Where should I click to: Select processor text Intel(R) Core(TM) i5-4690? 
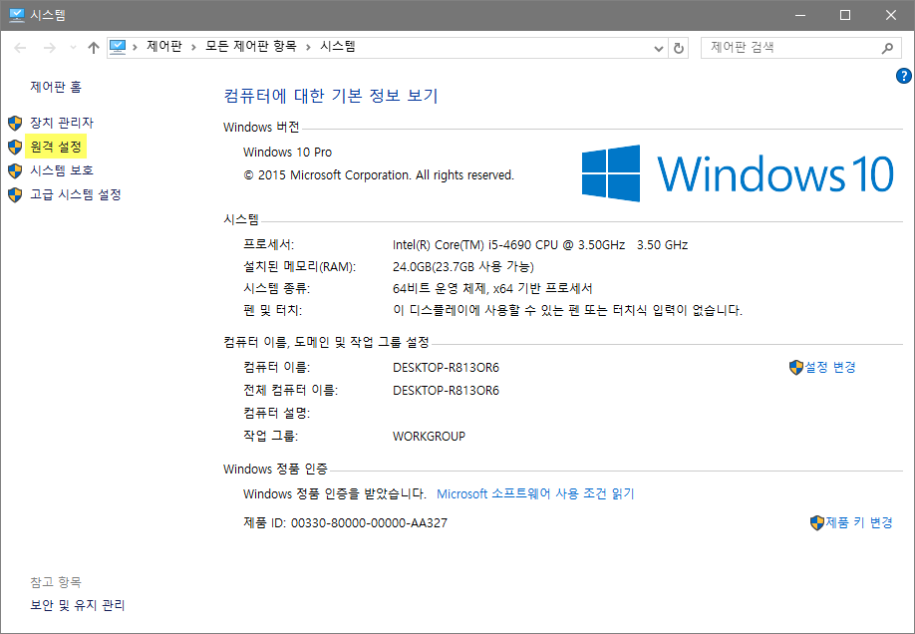pyautogui.click(x=540, y=245)
